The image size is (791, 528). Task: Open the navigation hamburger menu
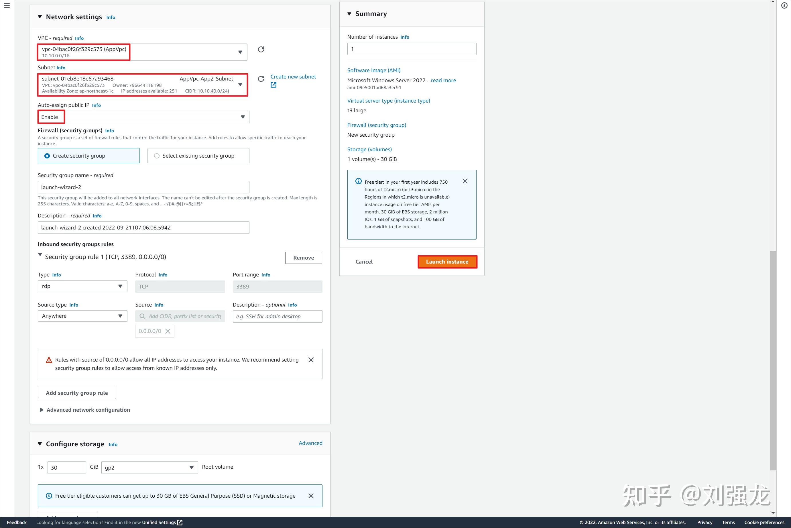pos(7,5)
